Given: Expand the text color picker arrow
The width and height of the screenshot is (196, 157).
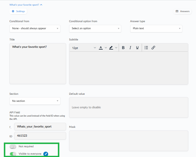Looking at the screenshot, I should tap(106, 48).
